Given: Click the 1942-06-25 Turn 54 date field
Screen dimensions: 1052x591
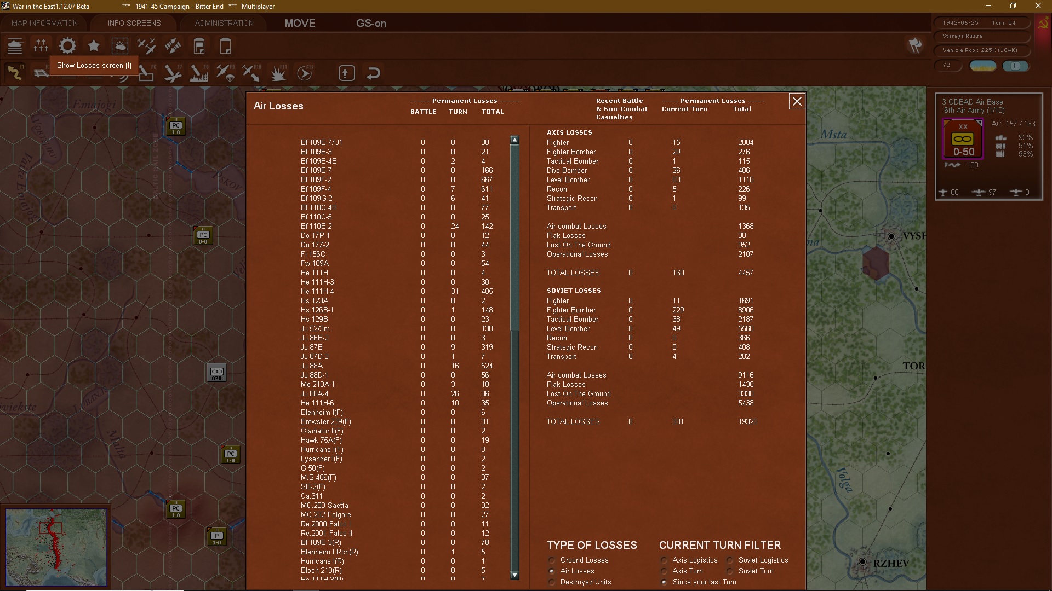Looking at the screenshot, I should click(x=982, y=23).
